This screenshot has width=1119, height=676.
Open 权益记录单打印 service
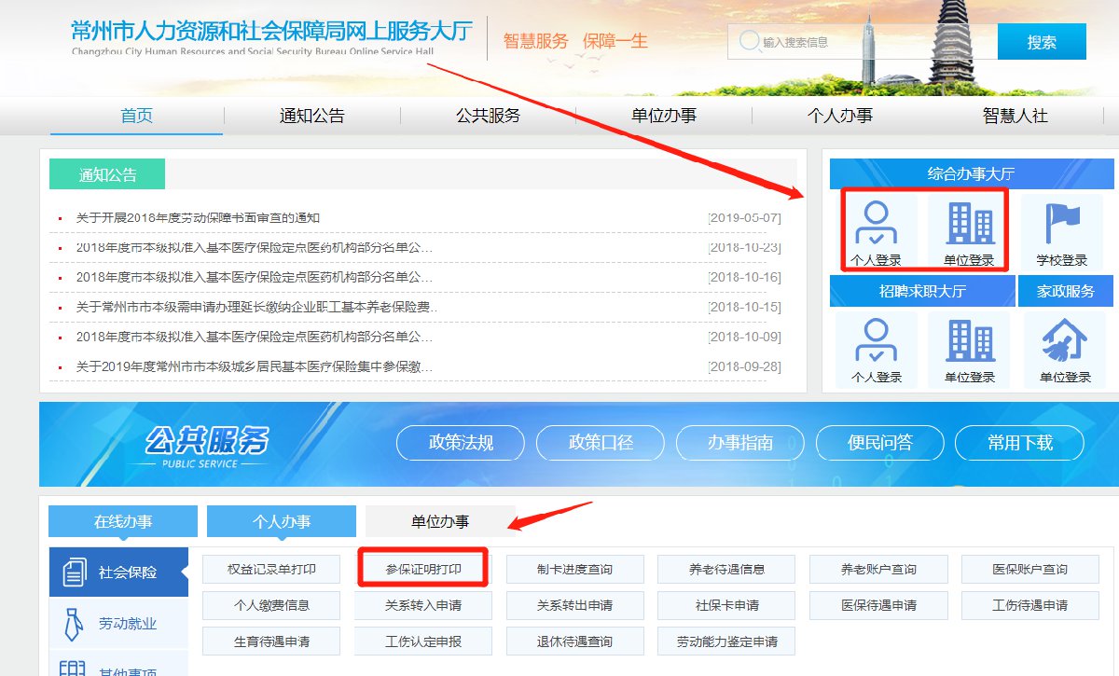coord(271,569)
